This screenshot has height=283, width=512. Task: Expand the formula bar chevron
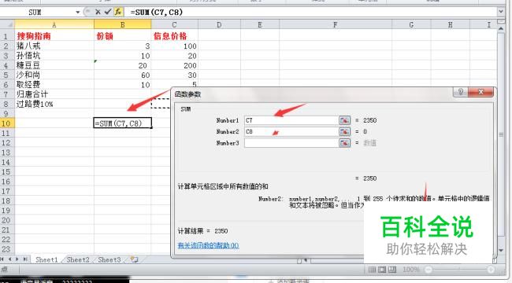pyautogui.click(x=500, y=12)
